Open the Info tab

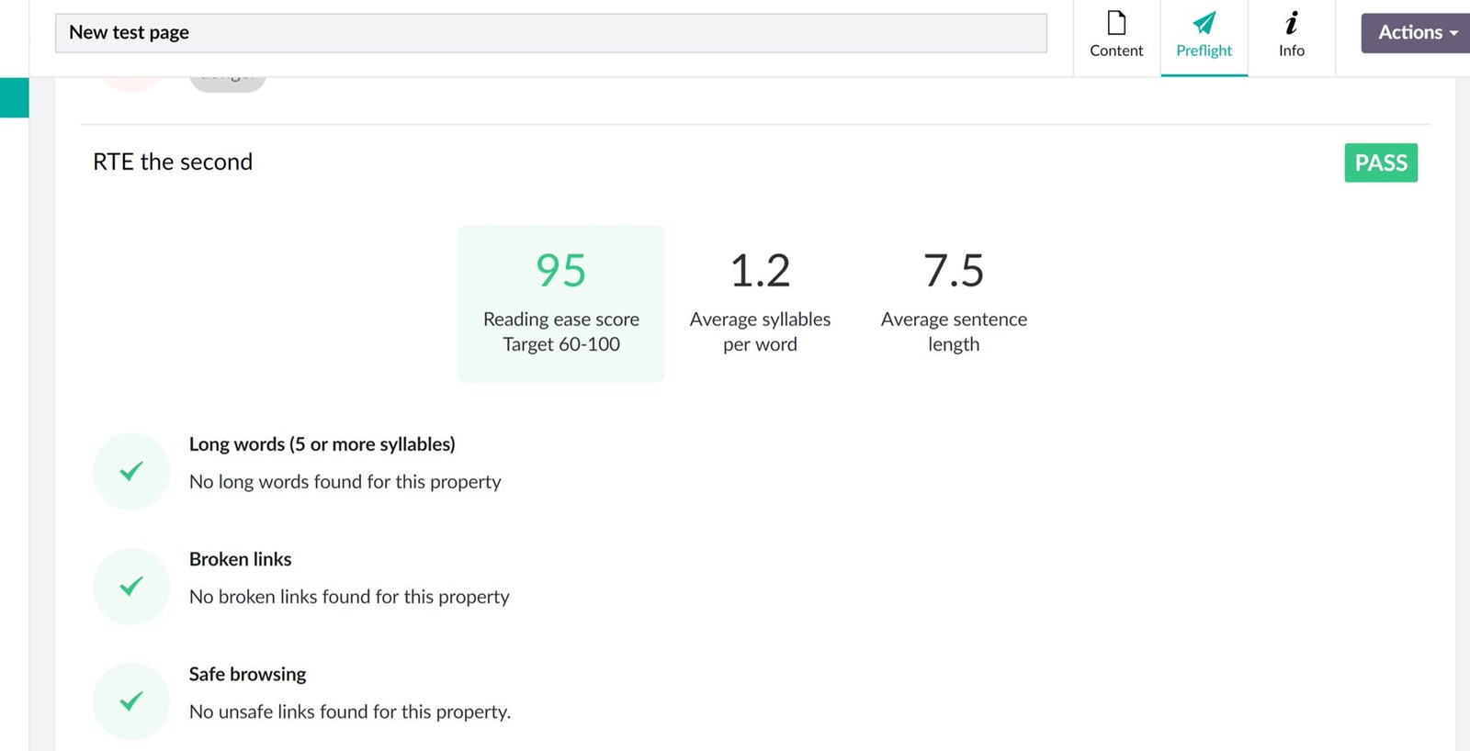(x=1291, y=38)
